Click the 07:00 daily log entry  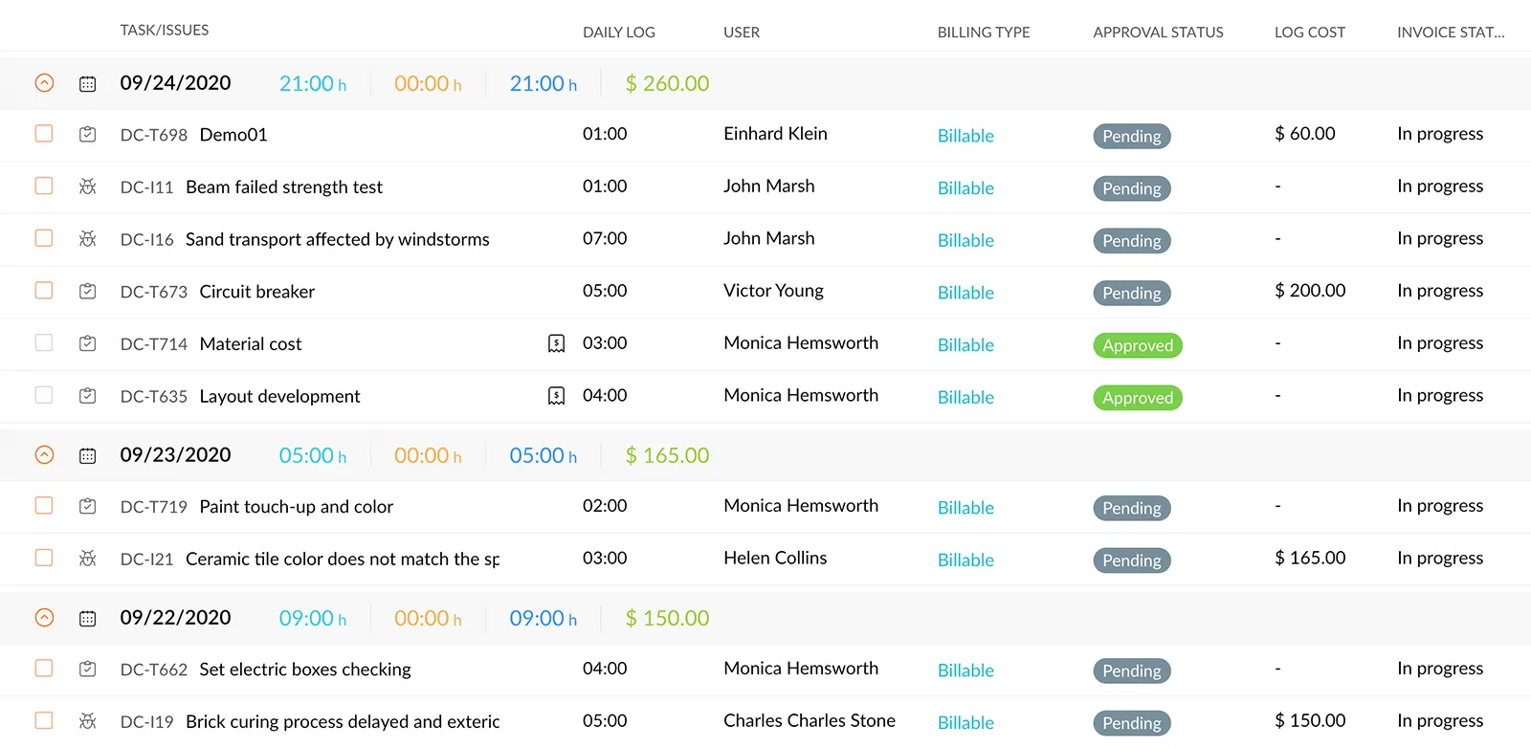click(x=605, y=238)
